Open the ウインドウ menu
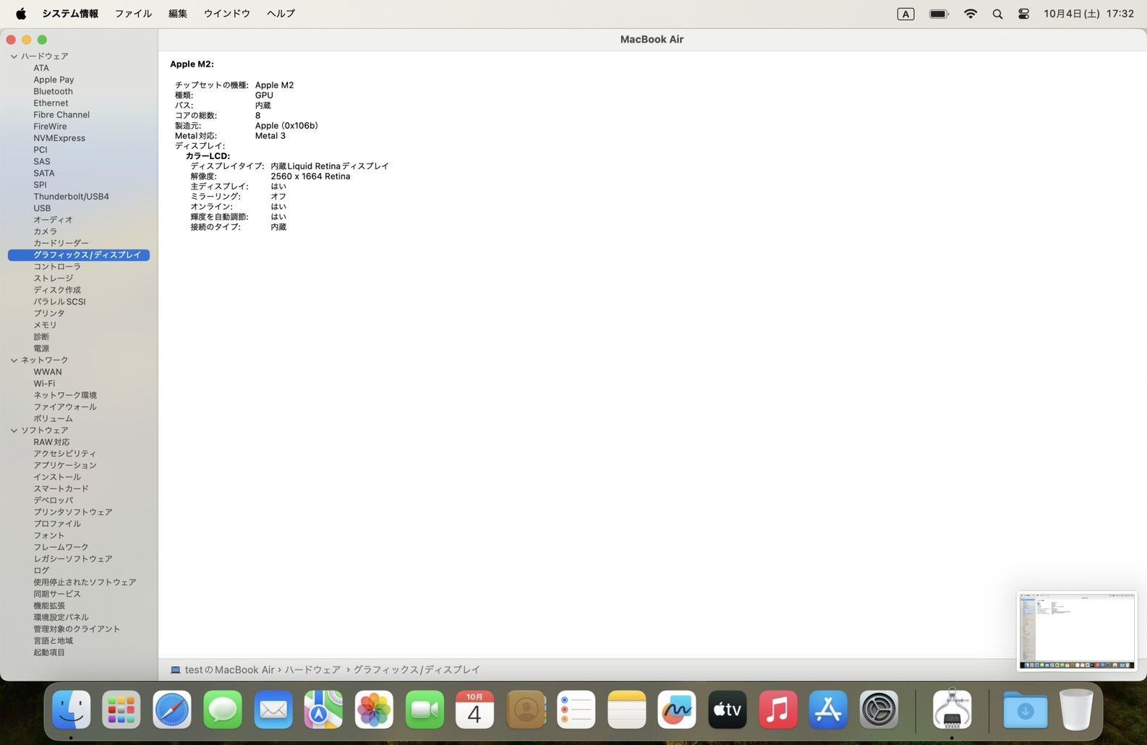This screenshot has height=745, width=1147. click(x=226, y=14)
